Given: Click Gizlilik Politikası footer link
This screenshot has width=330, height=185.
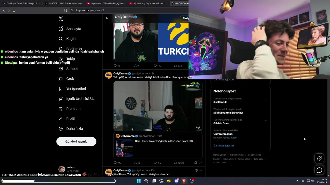Looking at the screenshot, I should pyautogui.click(x=237, y=155).
